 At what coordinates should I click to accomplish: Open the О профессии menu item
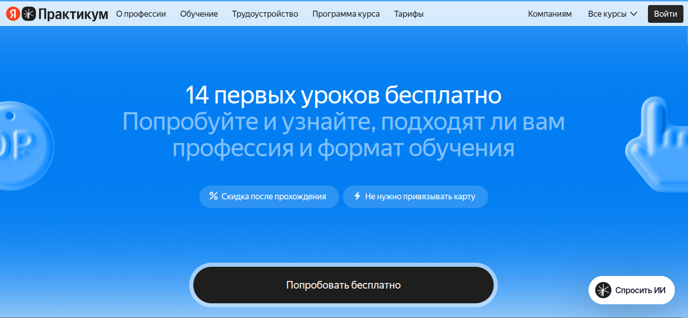coord(141,14)
